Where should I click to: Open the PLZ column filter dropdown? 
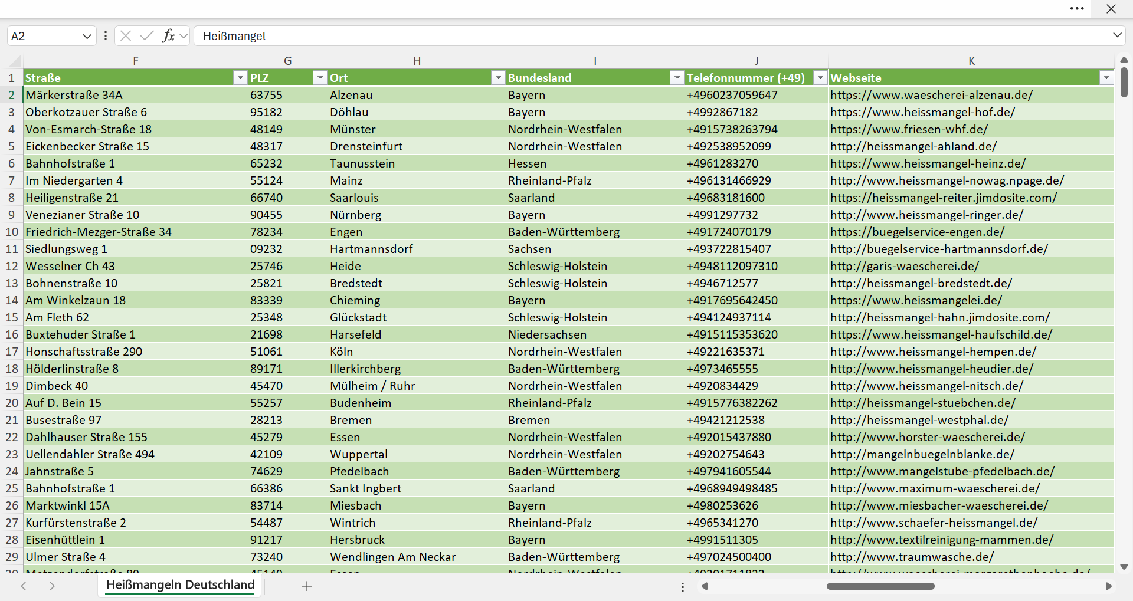[x=319, y=78]
